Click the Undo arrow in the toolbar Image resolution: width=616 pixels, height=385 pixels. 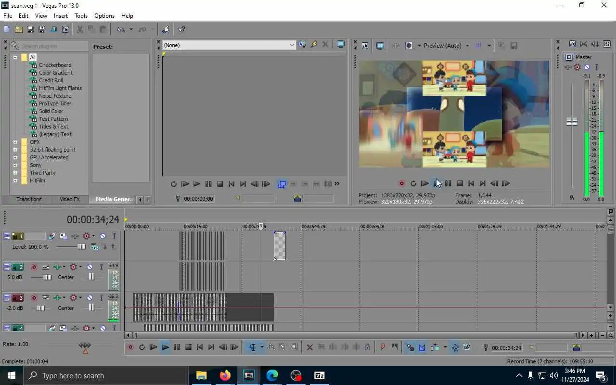click(121, 29)
